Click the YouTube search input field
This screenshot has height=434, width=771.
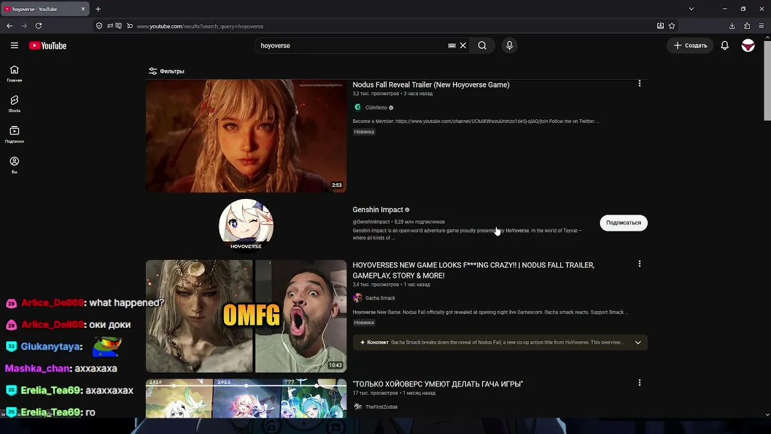coord(352,46)
